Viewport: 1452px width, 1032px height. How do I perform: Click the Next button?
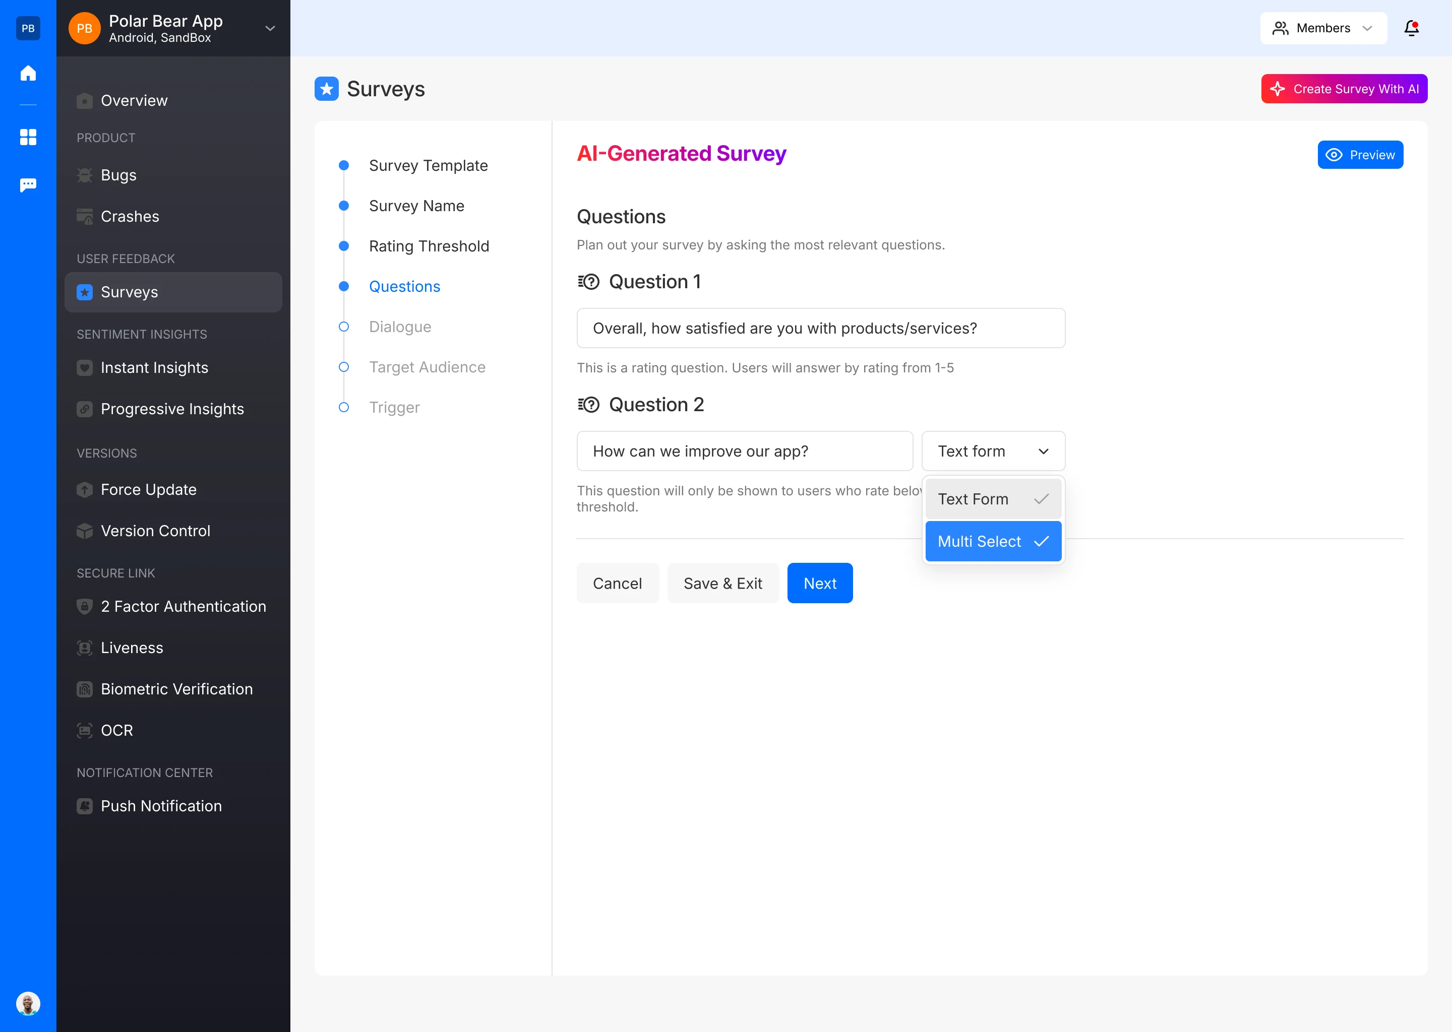819,584
